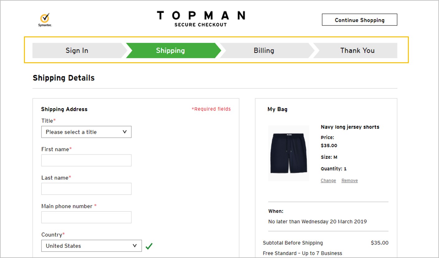Click the TOPMAN logo
The width and height of the screenshot is (439, 258).
(x=201, y=16)
